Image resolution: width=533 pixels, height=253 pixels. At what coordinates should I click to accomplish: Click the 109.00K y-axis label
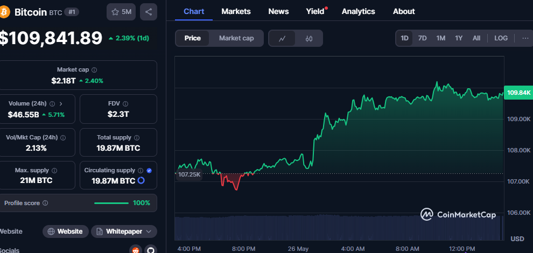(518, 119)
